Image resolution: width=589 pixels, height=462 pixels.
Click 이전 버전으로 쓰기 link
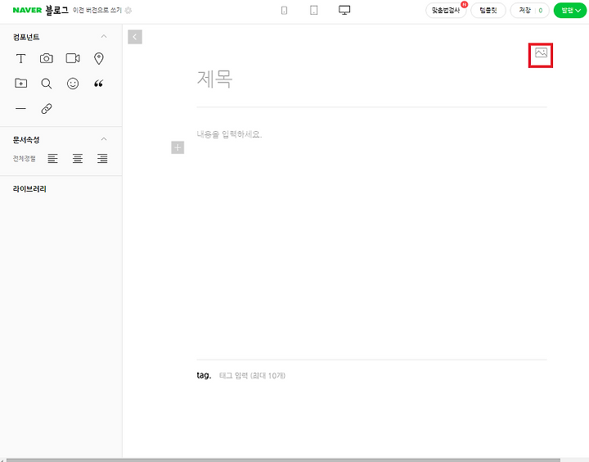(97, 10)
